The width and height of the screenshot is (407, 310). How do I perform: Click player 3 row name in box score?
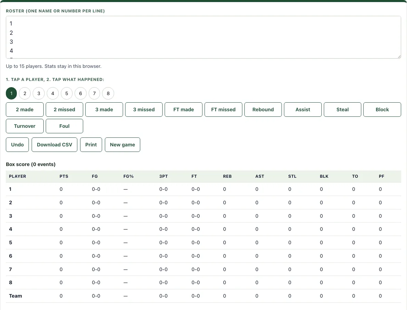click(10, 216)
